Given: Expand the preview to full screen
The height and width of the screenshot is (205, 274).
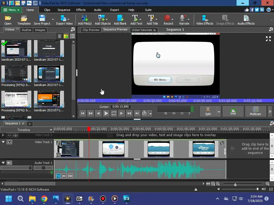Looking at the screenshot, I should click(268, 39).
